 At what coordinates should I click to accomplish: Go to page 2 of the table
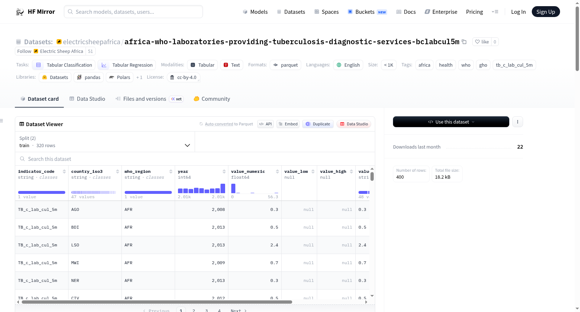click(x=194, y=311)
